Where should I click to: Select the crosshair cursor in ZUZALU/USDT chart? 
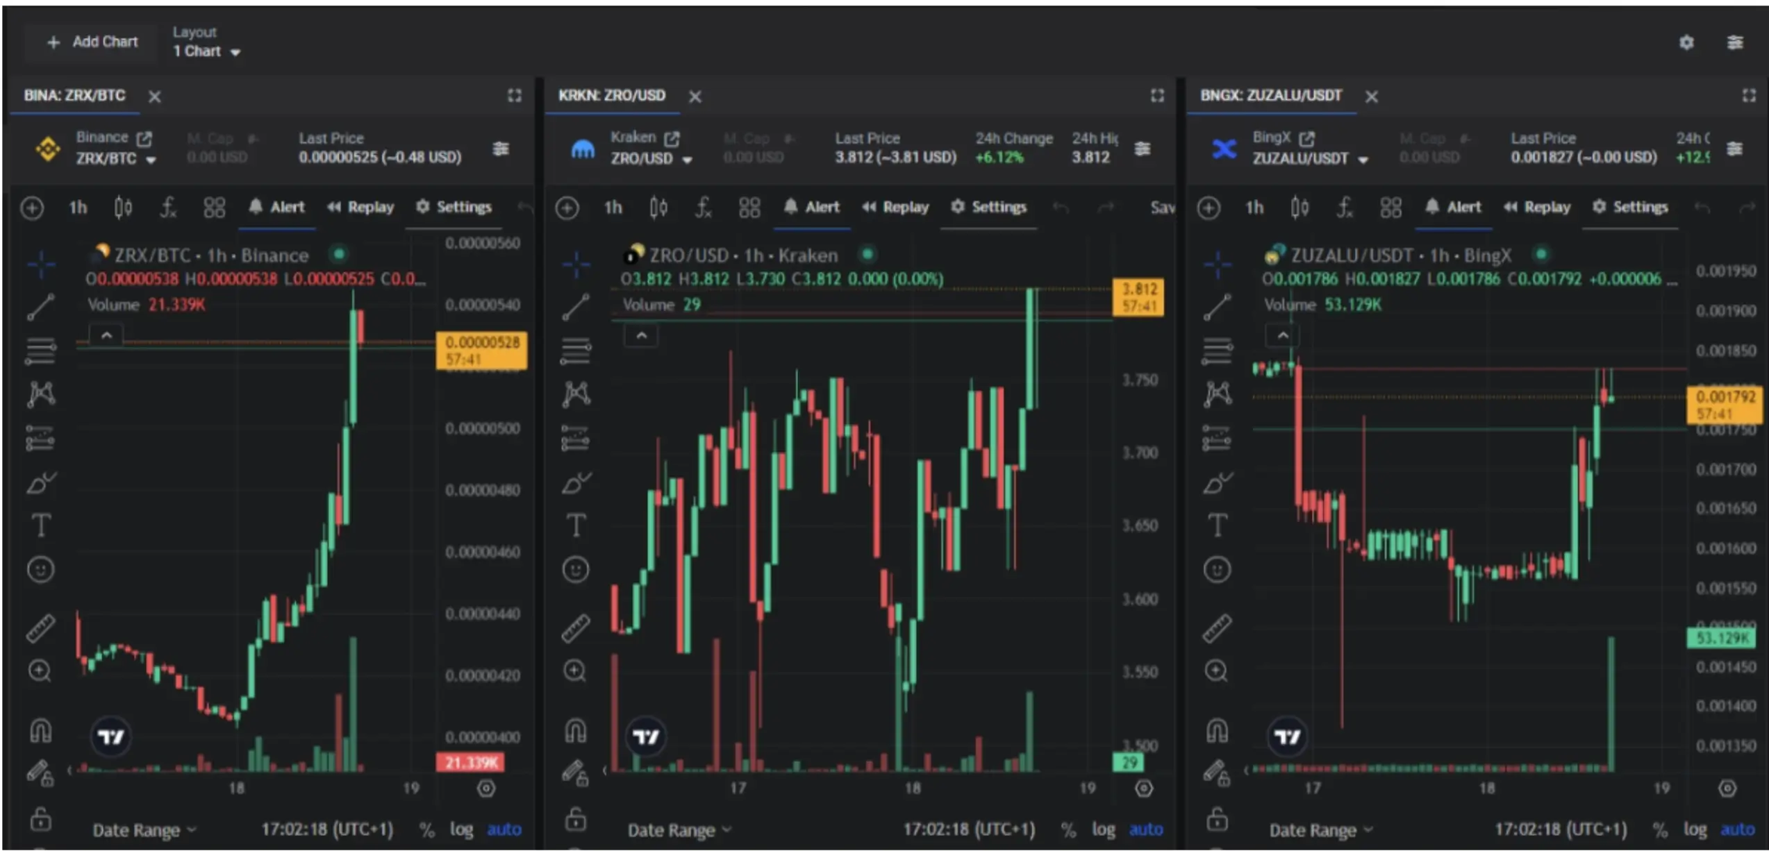click(1217, 264)
